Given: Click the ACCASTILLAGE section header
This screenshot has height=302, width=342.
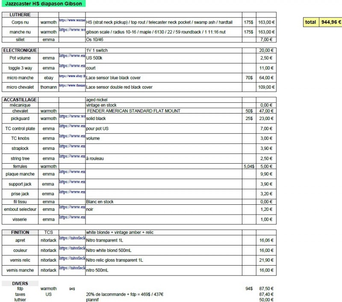Looking at the screenshot, I should [x=19, y=100].
